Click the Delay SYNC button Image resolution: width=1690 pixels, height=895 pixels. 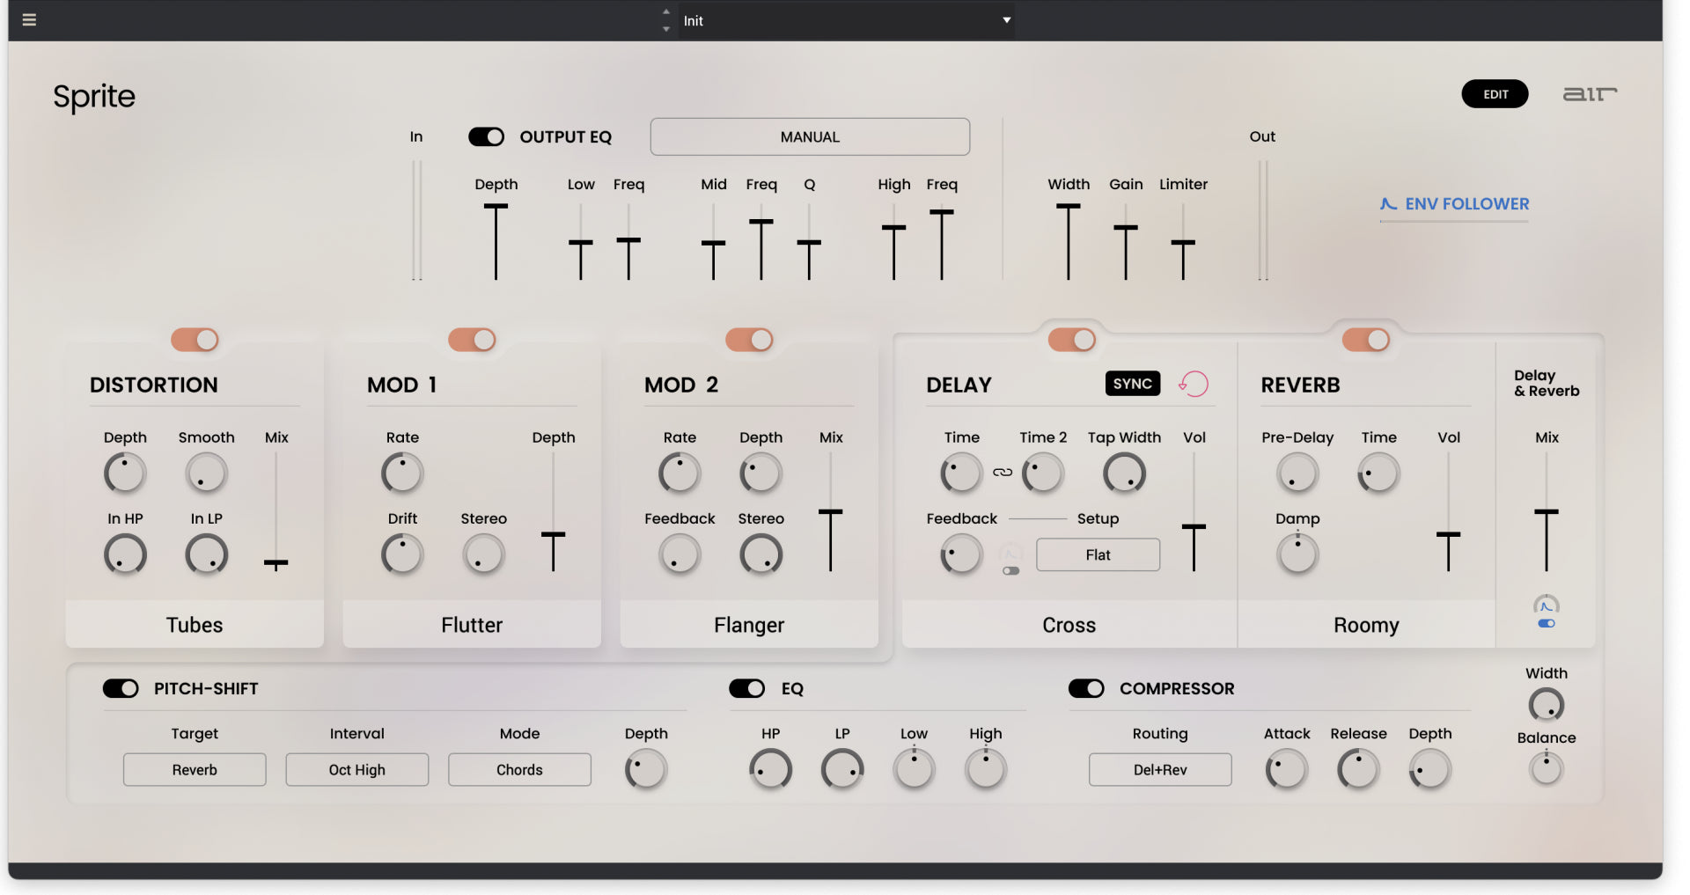[1133, 384]
